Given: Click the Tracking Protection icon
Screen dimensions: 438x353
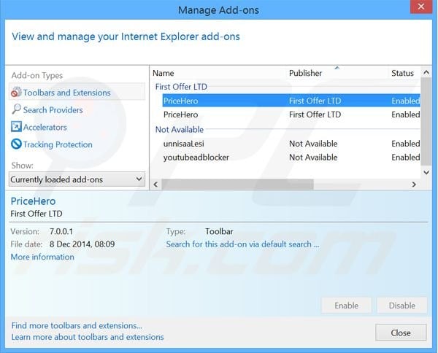Looking at the screenshot, I should click(x=16, y=144).
